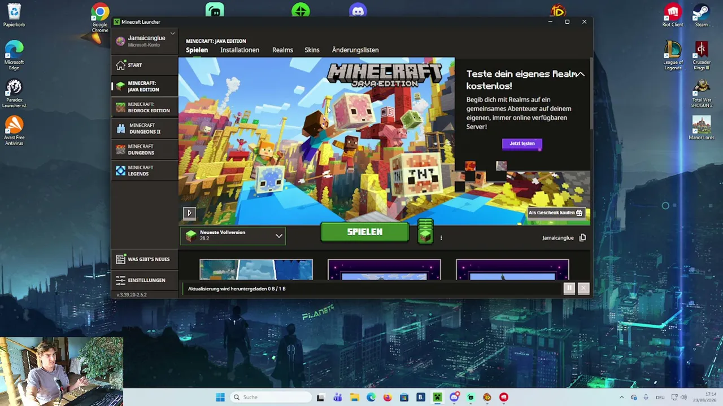Open the first news thumbnail below Spielen
This screenshot has height=406, width=723.
coord(256,270)
